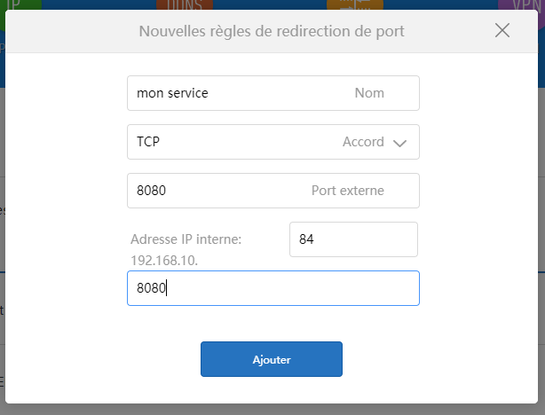Click the 'Adresse IP interne:' label

[x=186, y=239]
